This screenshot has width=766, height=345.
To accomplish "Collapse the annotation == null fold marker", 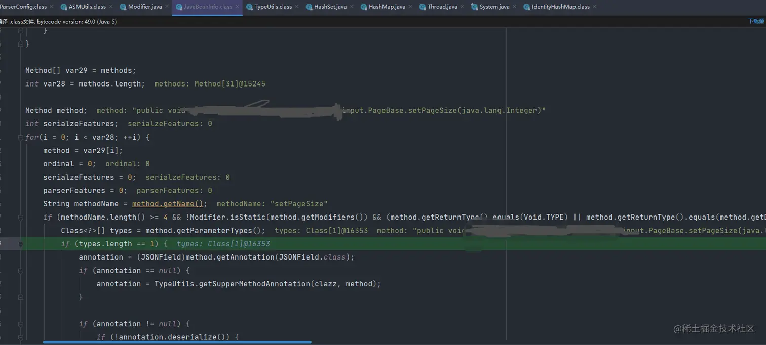I will pyautogui.click(x=21, y=271).
